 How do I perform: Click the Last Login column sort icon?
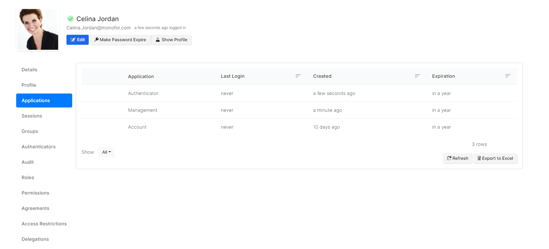coord(298,76)
